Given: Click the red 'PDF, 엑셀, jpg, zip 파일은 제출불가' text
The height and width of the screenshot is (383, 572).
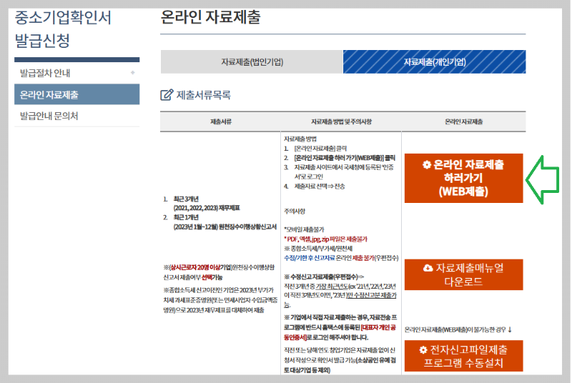Looking at the screenshot, I should coord(325,239).
